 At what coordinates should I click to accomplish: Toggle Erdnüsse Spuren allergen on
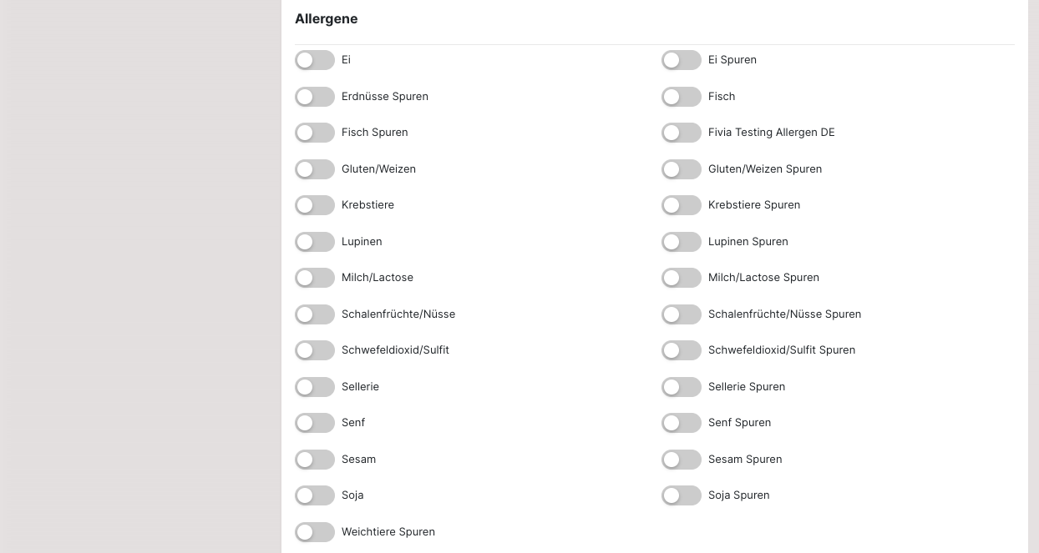tap(315, 97)
